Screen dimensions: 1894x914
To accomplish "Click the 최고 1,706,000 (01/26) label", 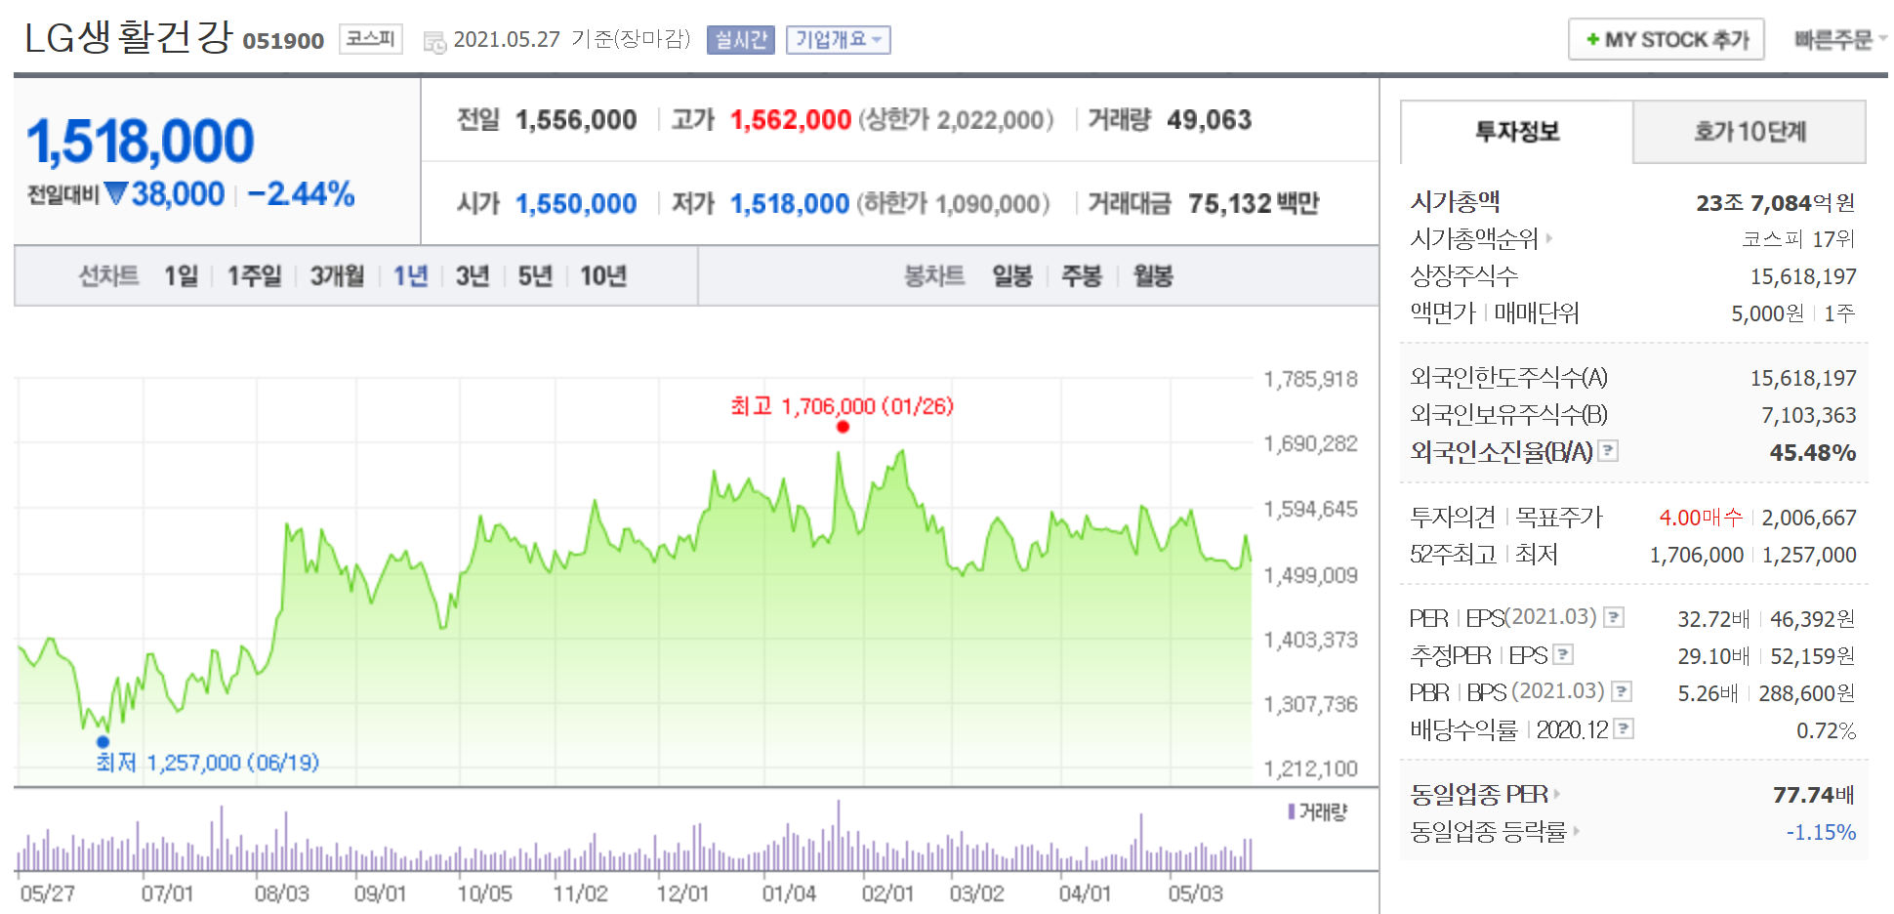I will (x=842, y=406).
